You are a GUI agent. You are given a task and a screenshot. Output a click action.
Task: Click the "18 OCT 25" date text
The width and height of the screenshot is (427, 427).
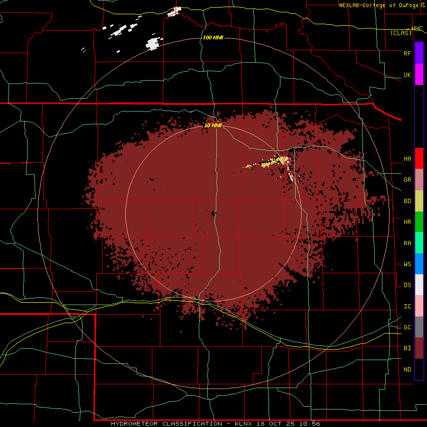(277, 424)
